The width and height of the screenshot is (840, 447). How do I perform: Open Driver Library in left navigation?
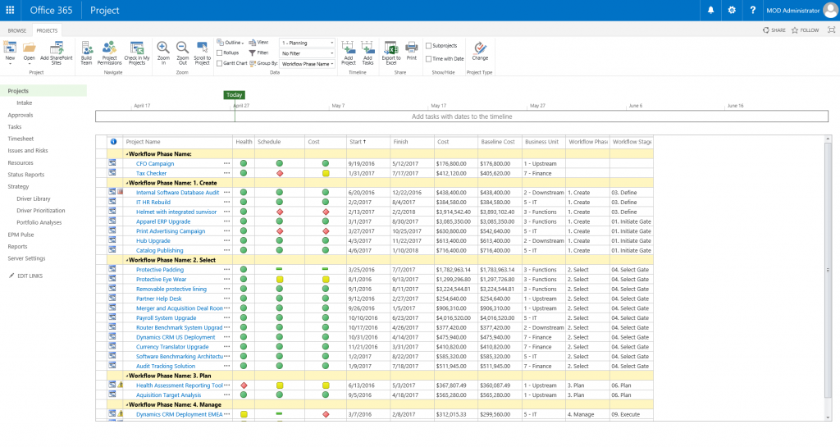(x=33, y=198)
